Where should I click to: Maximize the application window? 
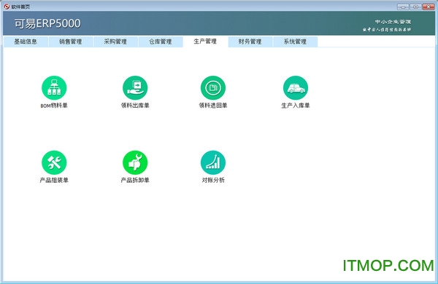click(x=415, y=7)
